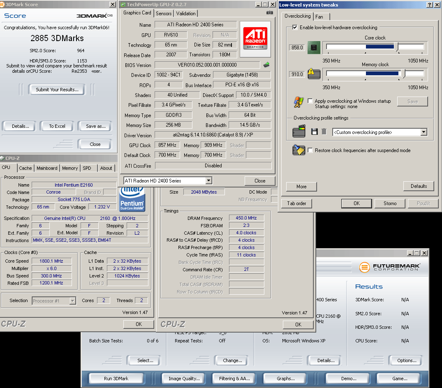
Task: Click the 3DMark Score title bar icon
Action: click(x=2, y=5)
